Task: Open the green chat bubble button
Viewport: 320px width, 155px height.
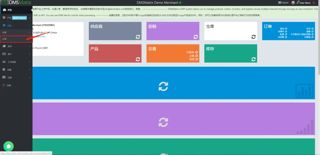Action: pyautogui.click(x=9, y=146)
